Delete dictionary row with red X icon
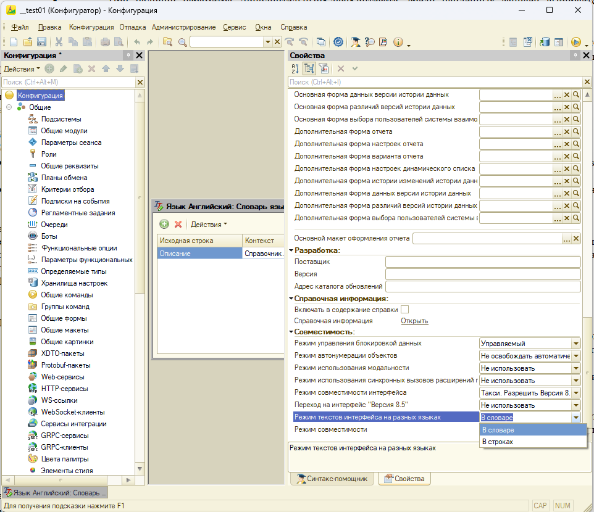This screenshot has width=594, height=512. tap(178, 224)
